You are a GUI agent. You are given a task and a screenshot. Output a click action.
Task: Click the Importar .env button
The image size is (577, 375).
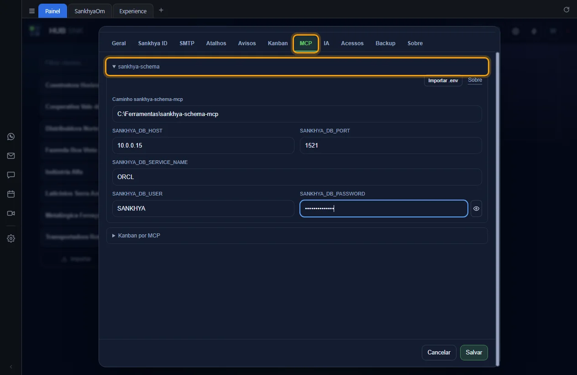pyautogui.click(x=443, y=80)
